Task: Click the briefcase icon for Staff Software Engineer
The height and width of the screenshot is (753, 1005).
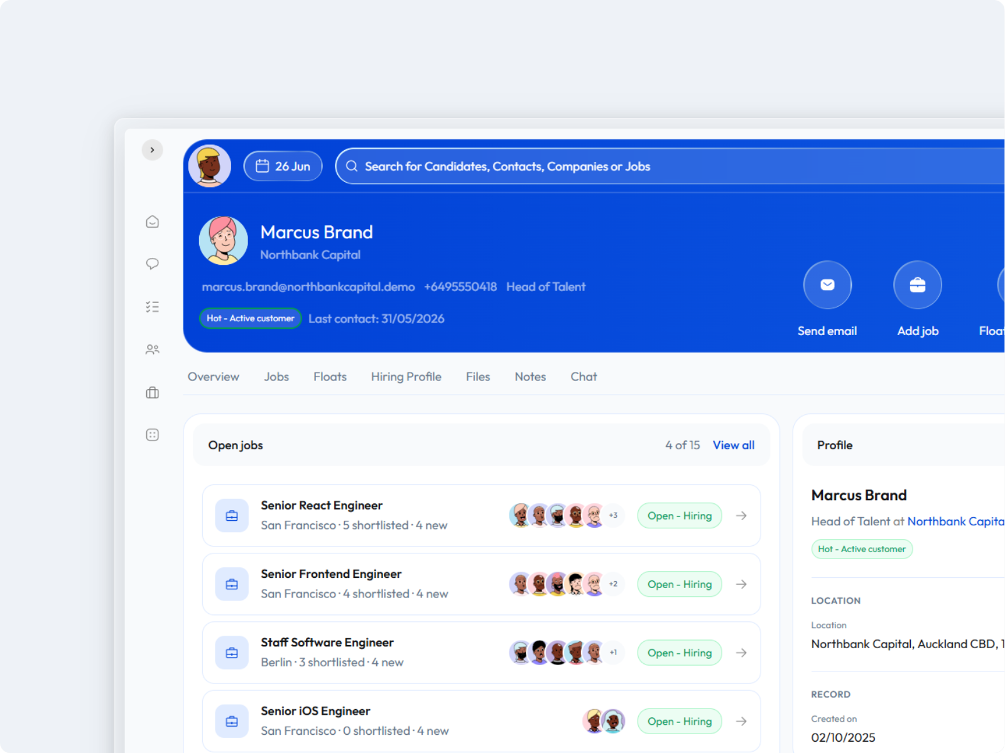Action: 232,653
